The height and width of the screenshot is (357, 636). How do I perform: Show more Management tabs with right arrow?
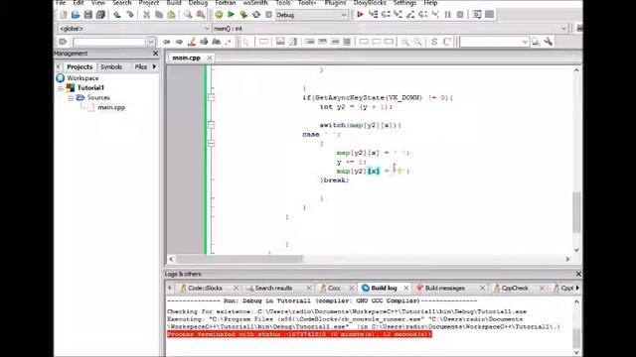(x=154, y=66)
